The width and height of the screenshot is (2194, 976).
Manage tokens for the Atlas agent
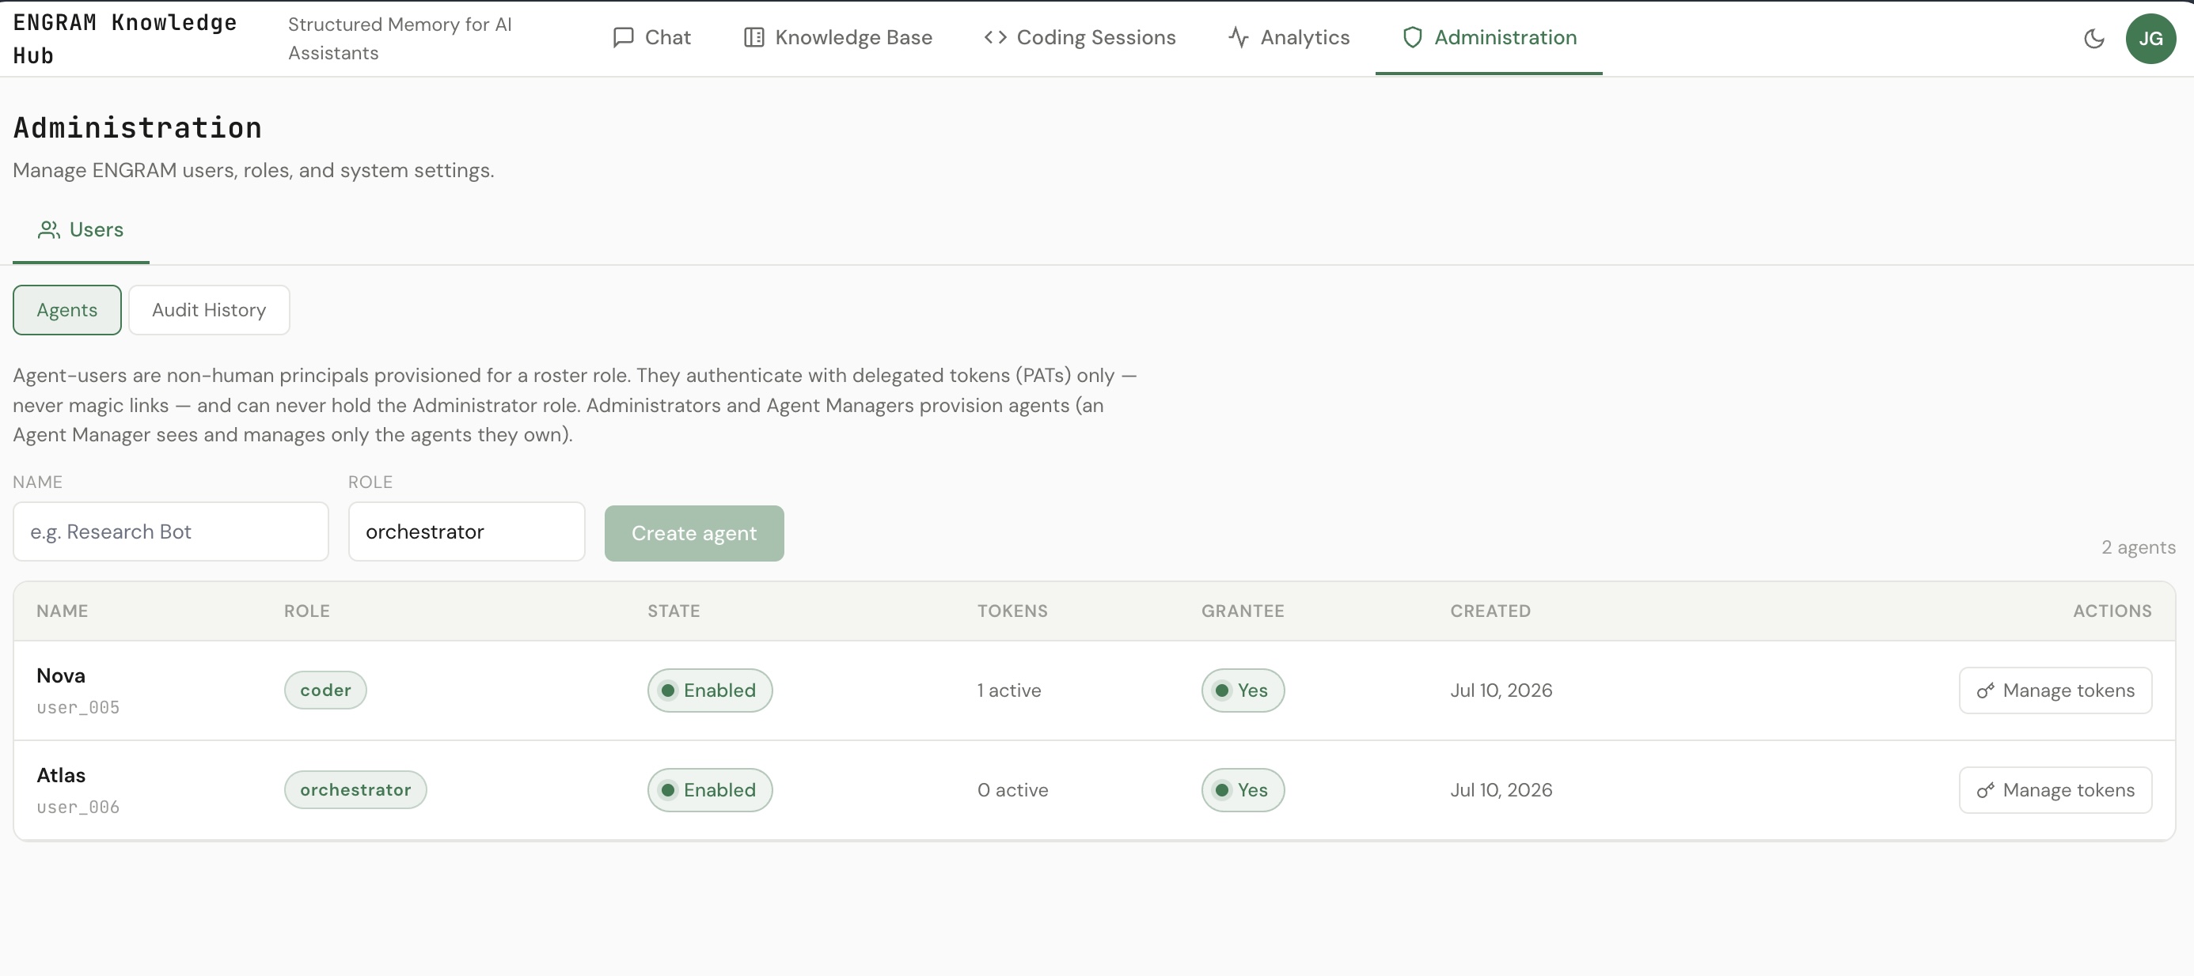pos(2055,790)
